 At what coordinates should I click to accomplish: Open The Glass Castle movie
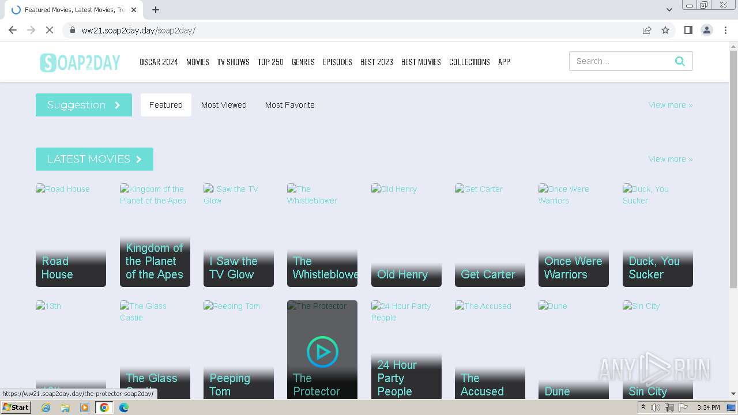click(x=155, y=349)
